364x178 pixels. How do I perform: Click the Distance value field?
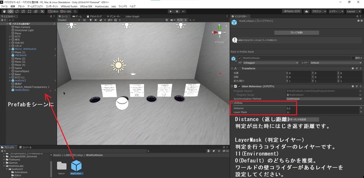(x=322, y=108)
